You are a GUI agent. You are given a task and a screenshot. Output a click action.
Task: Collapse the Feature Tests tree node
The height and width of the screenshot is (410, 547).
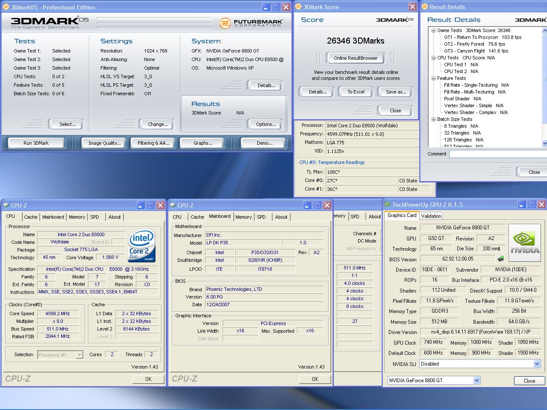pos(433,78)
